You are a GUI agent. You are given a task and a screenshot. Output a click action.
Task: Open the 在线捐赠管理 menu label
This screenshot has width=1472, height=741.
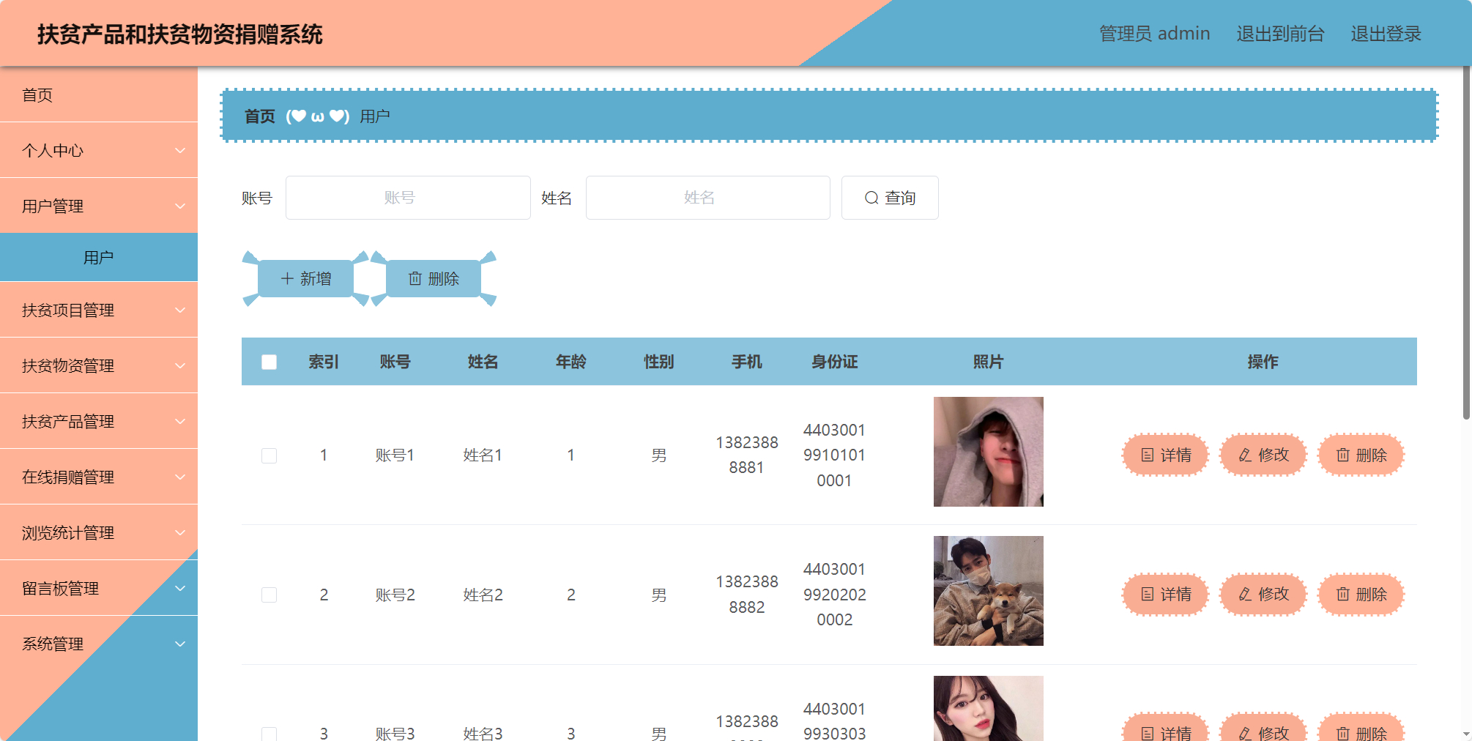[68, 477]
